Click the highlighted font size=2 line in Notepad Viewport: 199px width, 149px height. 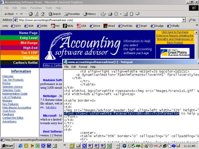[122, 113]
